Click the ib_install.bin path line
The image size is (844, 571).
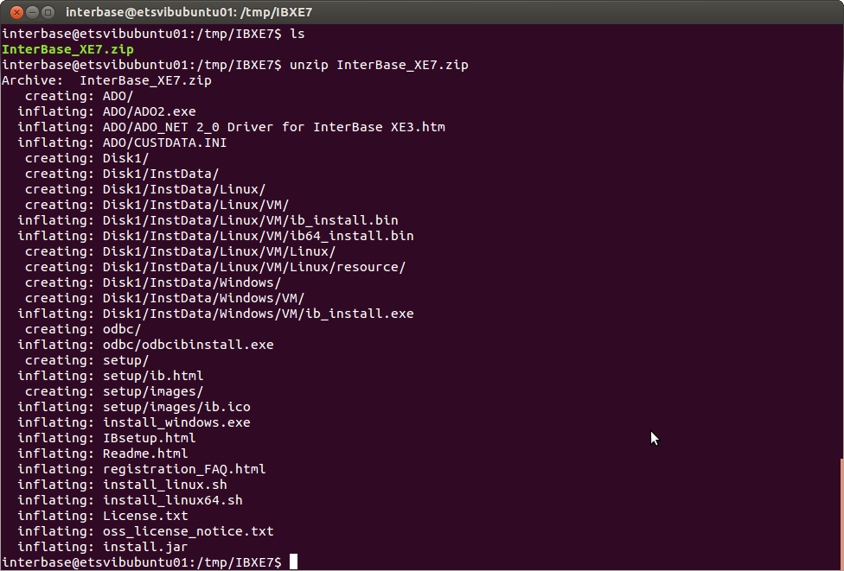click(208, 220)
